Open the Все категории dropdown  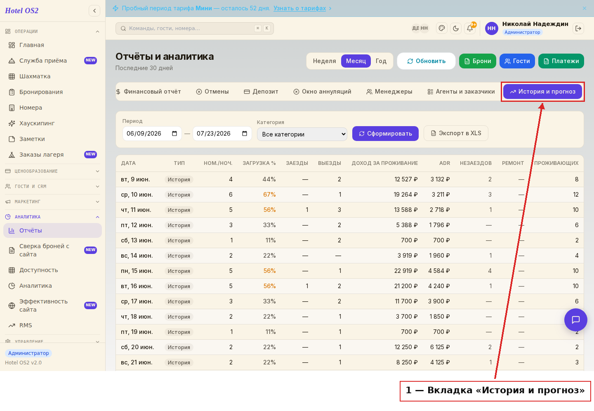(302, 134)
